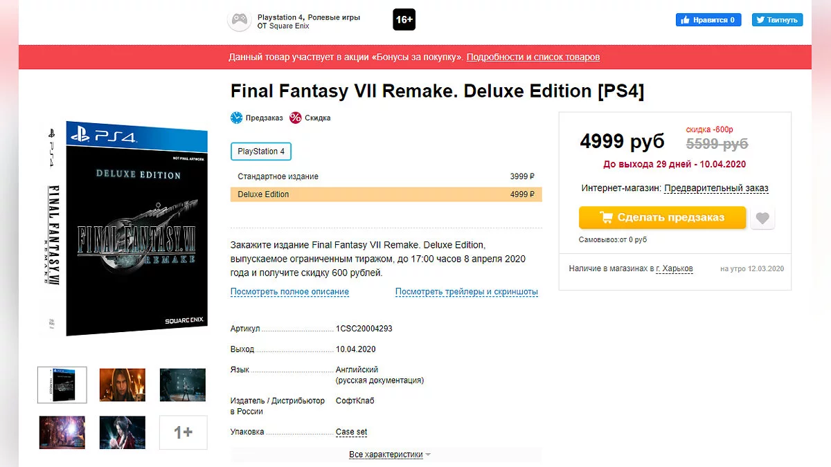831x467 pixels.
Task: Share the page via Twitter button
Action: tap(777, 20)
